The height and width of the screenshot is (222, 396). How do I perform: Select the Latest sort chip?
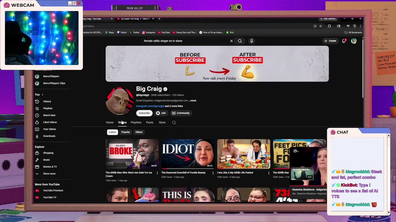coord(112,132)
